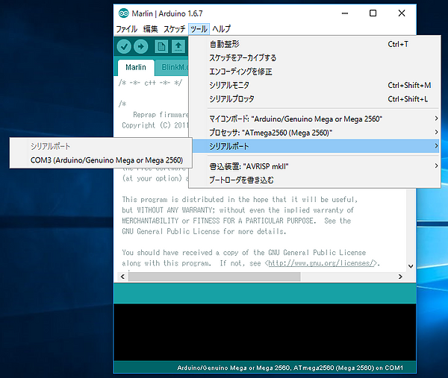Expand the マイコンボード board submenu
Screen dimensions: 448x378
[x=314, y=119]
